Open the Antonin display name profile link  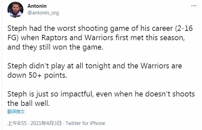coord(37,6)
